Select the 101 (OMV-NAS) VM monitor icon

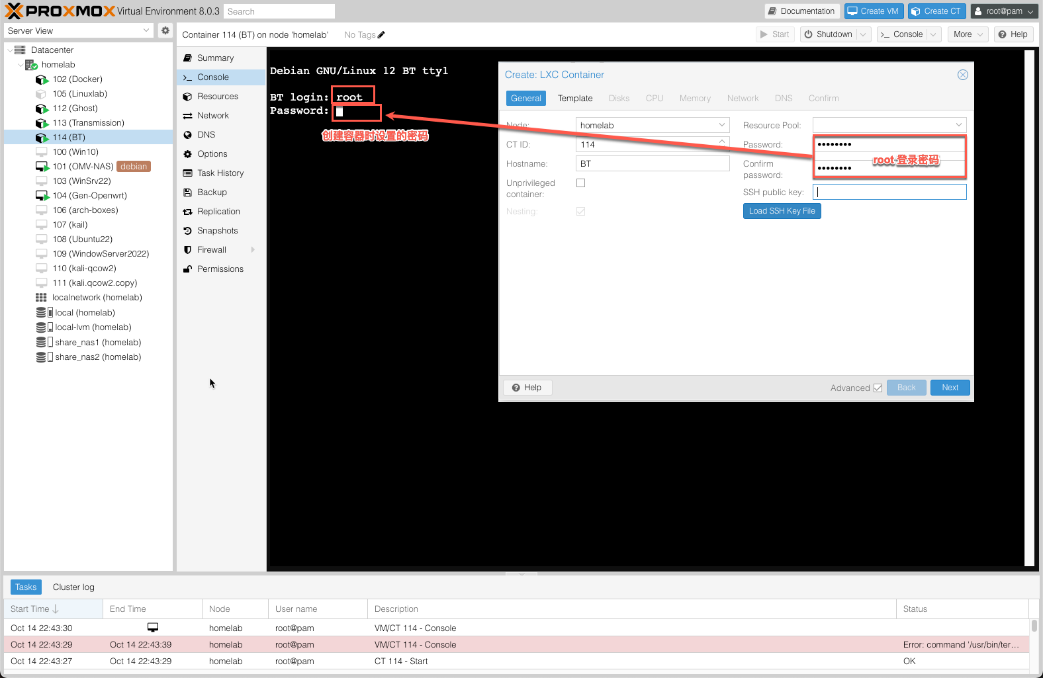tap(42, 167)
